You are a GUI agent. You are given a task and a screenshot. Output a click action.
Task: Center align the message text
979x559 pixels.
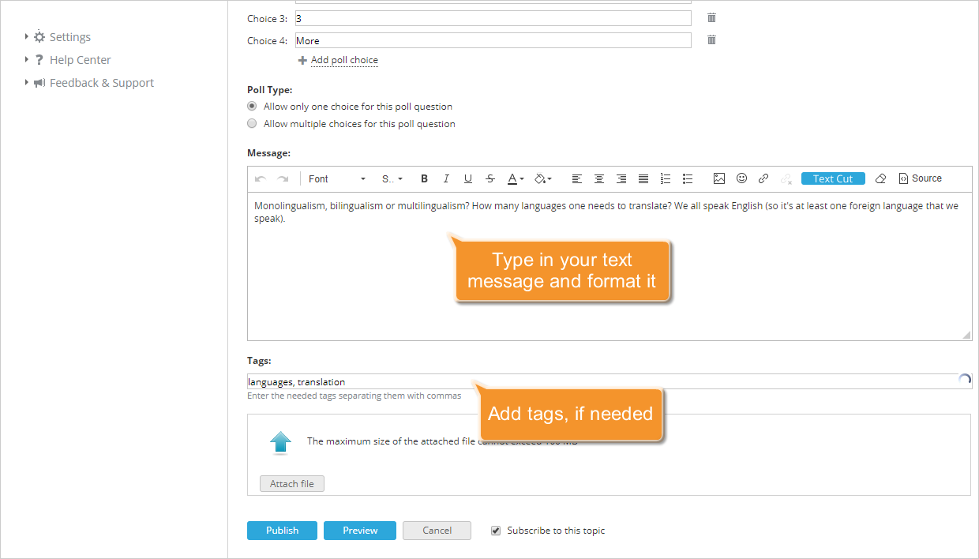(x=599, y=178)
